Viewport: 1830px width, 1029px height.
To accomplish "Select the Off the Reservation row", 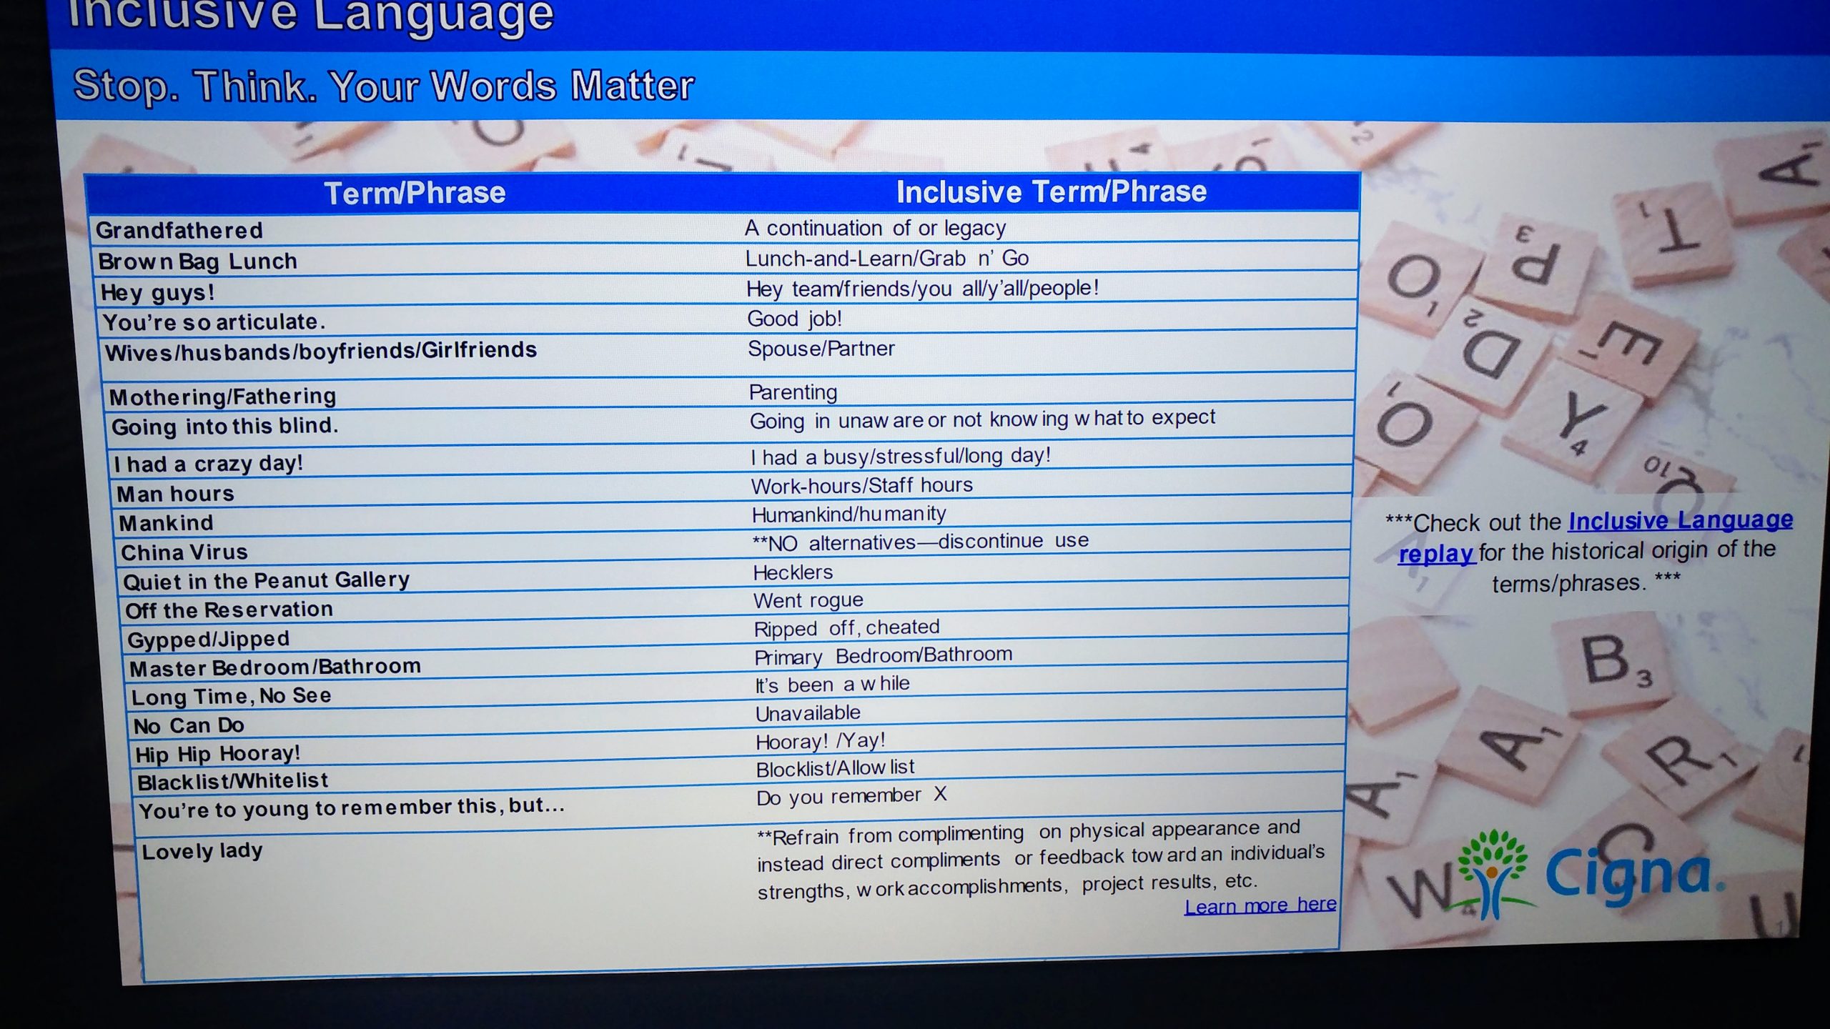I will [x=229, y=609].
